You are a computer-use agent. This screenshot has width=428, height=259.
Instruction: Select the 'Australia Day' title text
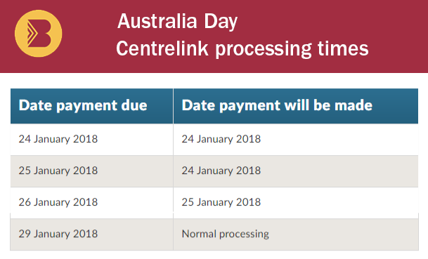point(177,22)
